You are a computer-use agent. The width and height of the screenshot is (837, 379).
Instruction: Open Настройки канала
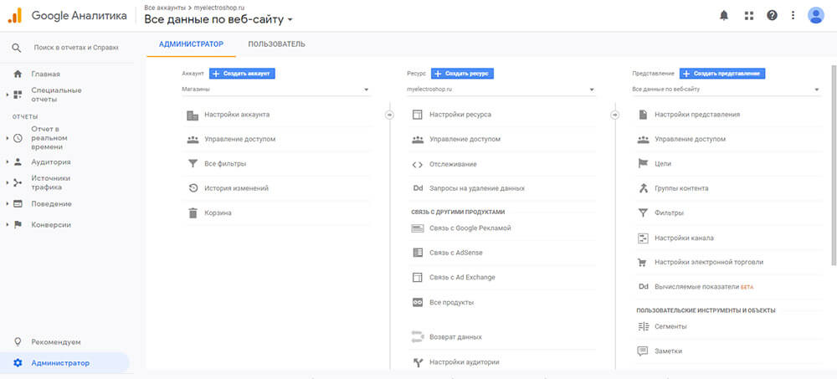tap(684, 238)
